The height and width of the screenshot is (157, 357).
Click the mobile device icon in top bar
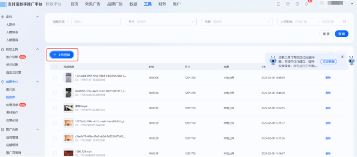[x=279, y=4]
